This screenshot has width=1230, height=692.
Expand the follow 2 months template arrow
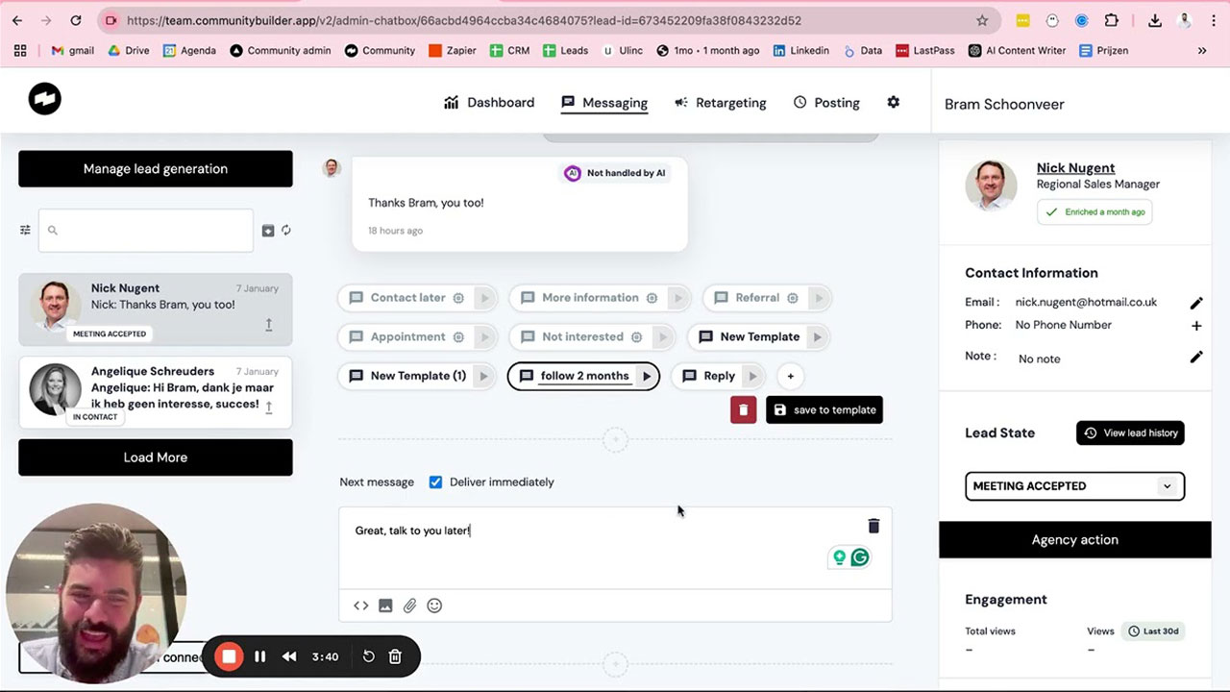pos(647,376)
